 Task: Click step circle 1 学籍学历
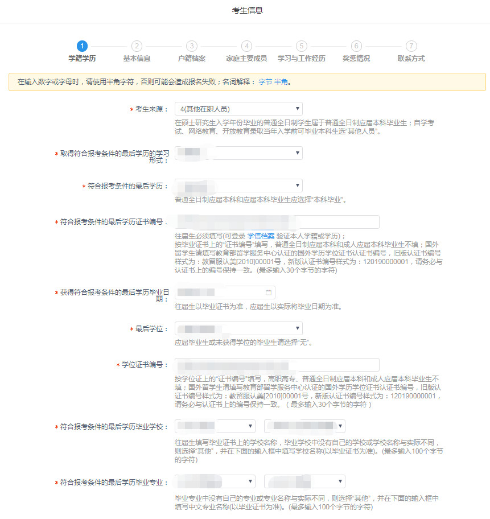point(83,46)
